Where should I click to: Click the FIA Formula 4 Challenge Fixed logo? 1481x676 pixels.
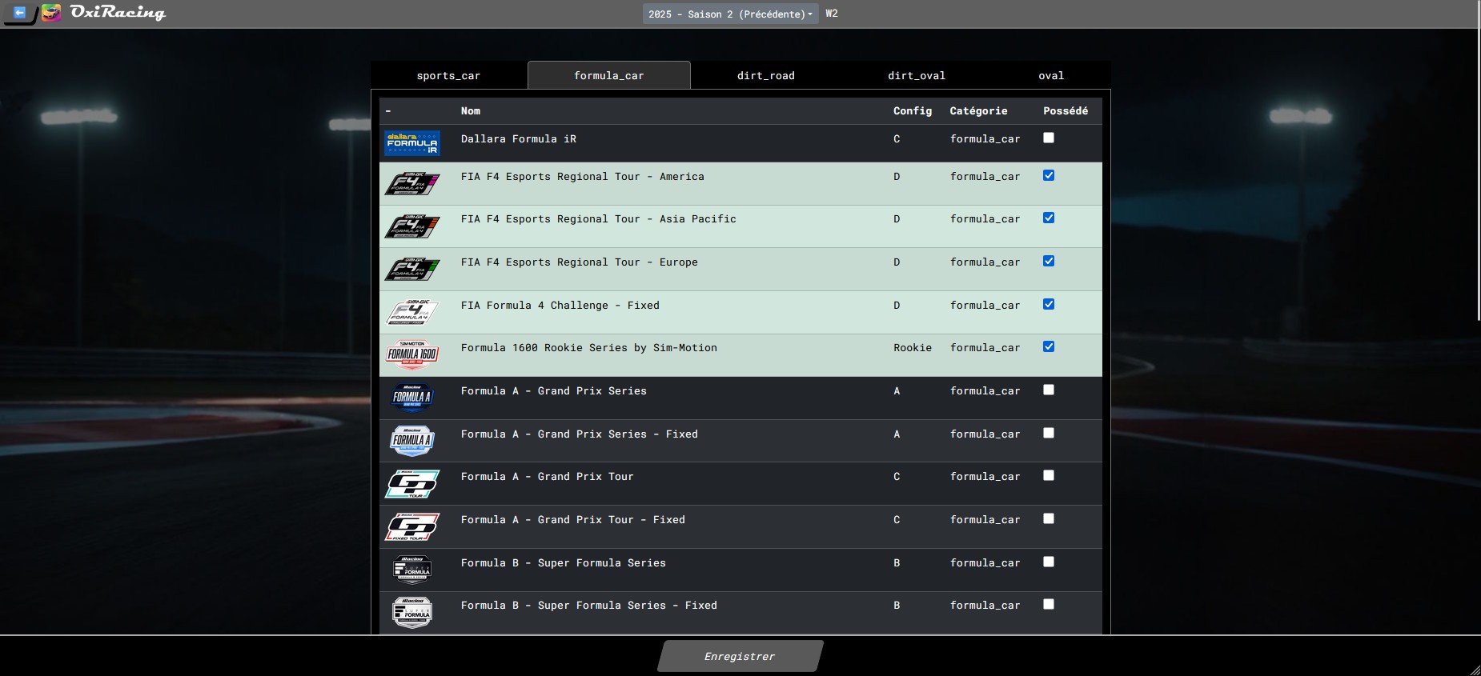pos(412,312)
